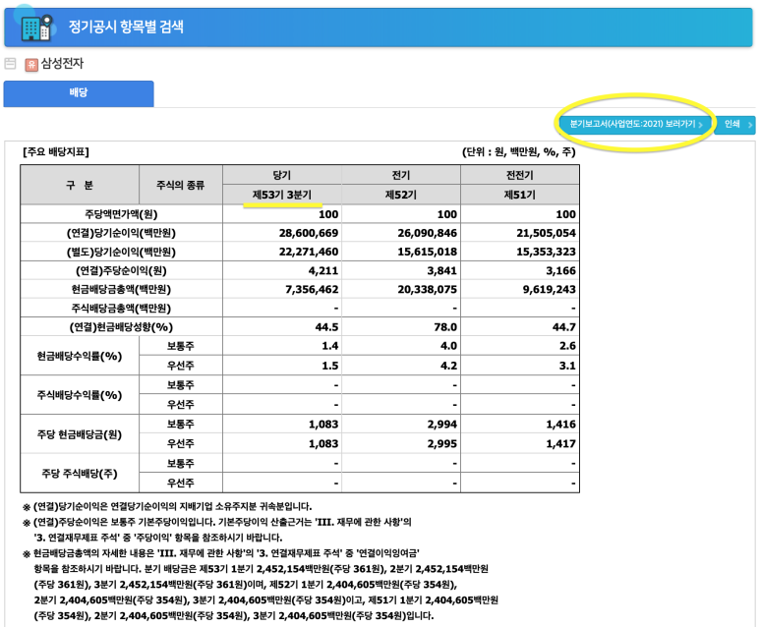Click the 1,417 value
This screenshot has height=627, width=760.
point(560,444)
